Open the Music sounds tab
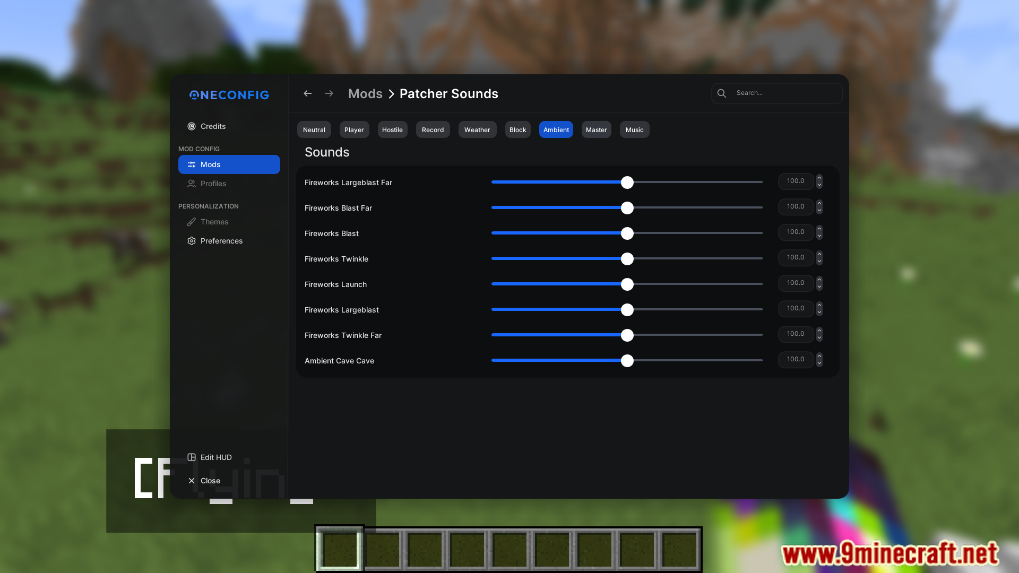This screenshot has height=573, width=1019. coord(634,129)
